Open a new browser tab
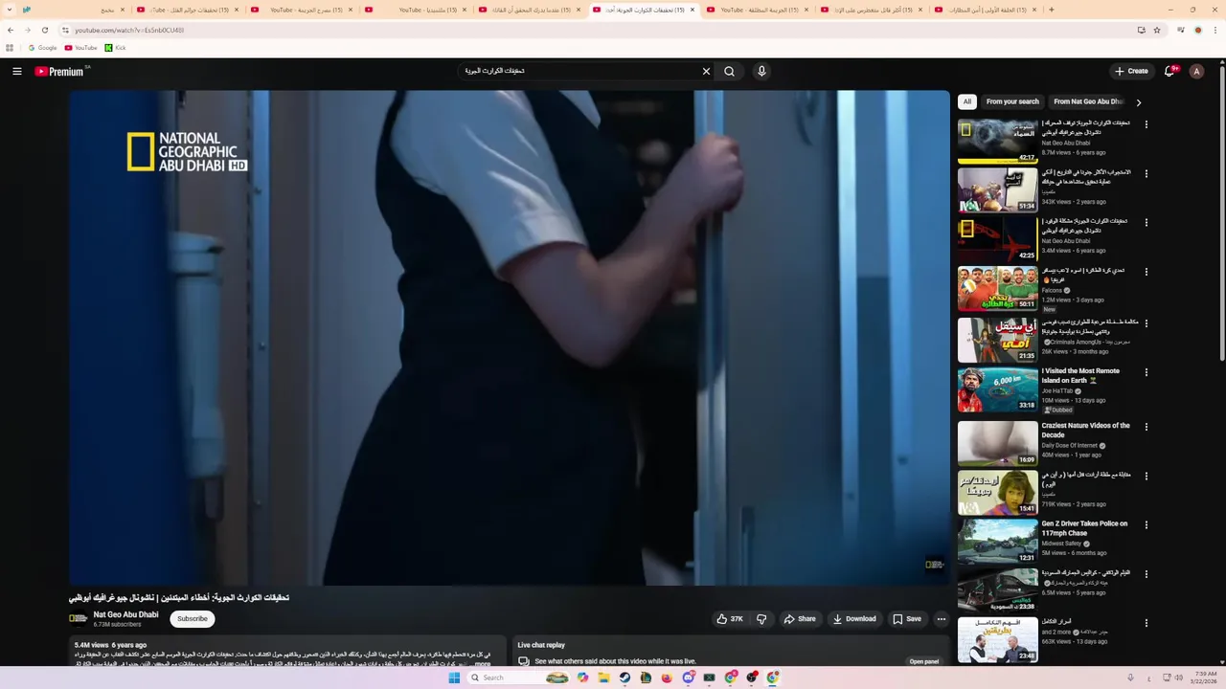Screen dimensions: 1226x689 click(1052, 10)
